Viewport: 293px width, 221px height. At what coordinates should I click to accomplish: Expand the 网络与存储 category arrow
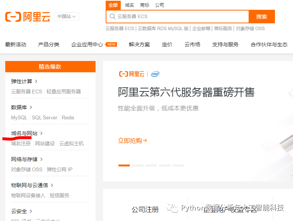point(41,159)
